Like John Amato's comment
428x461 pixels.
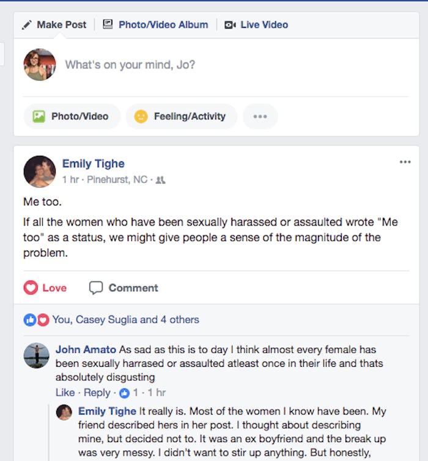pyautogui.click(x=65, y=393)
